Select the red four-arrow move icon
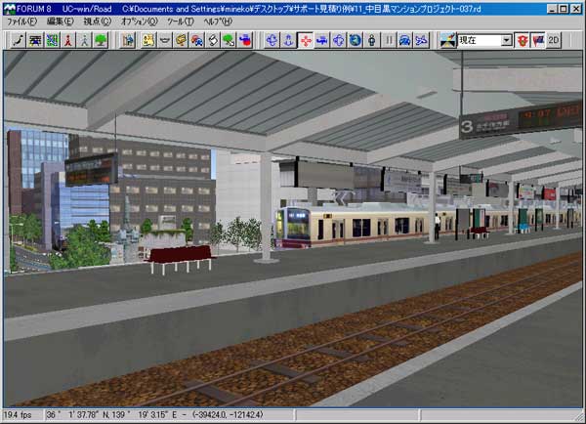The width and height of the screenshot is (586, 424). pyautogui.click(x=305, y=40)
